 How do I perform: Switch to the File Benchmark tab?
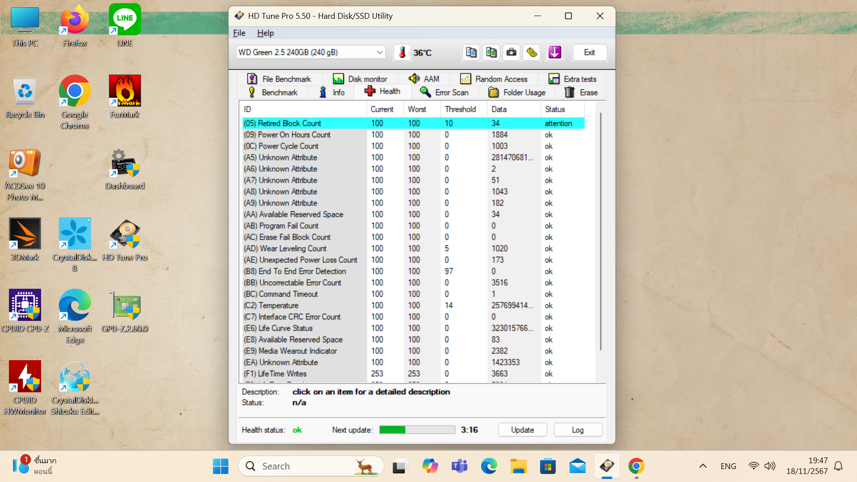[x=279, y=79]
